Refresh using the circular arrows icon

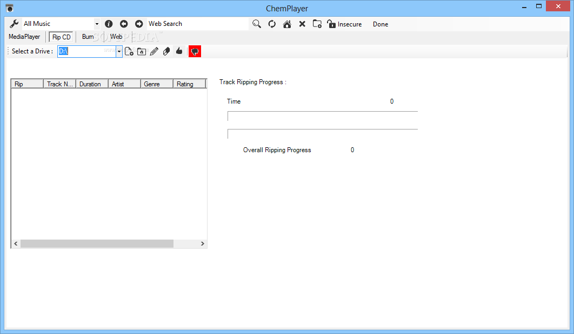272,24
